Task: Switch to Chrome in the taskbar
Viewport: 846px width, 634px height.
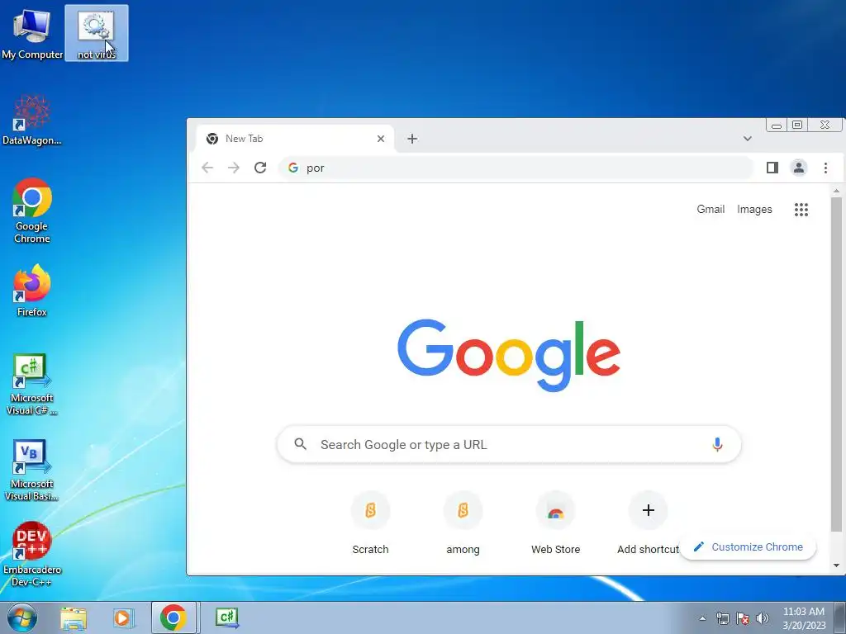Action: 173,617
